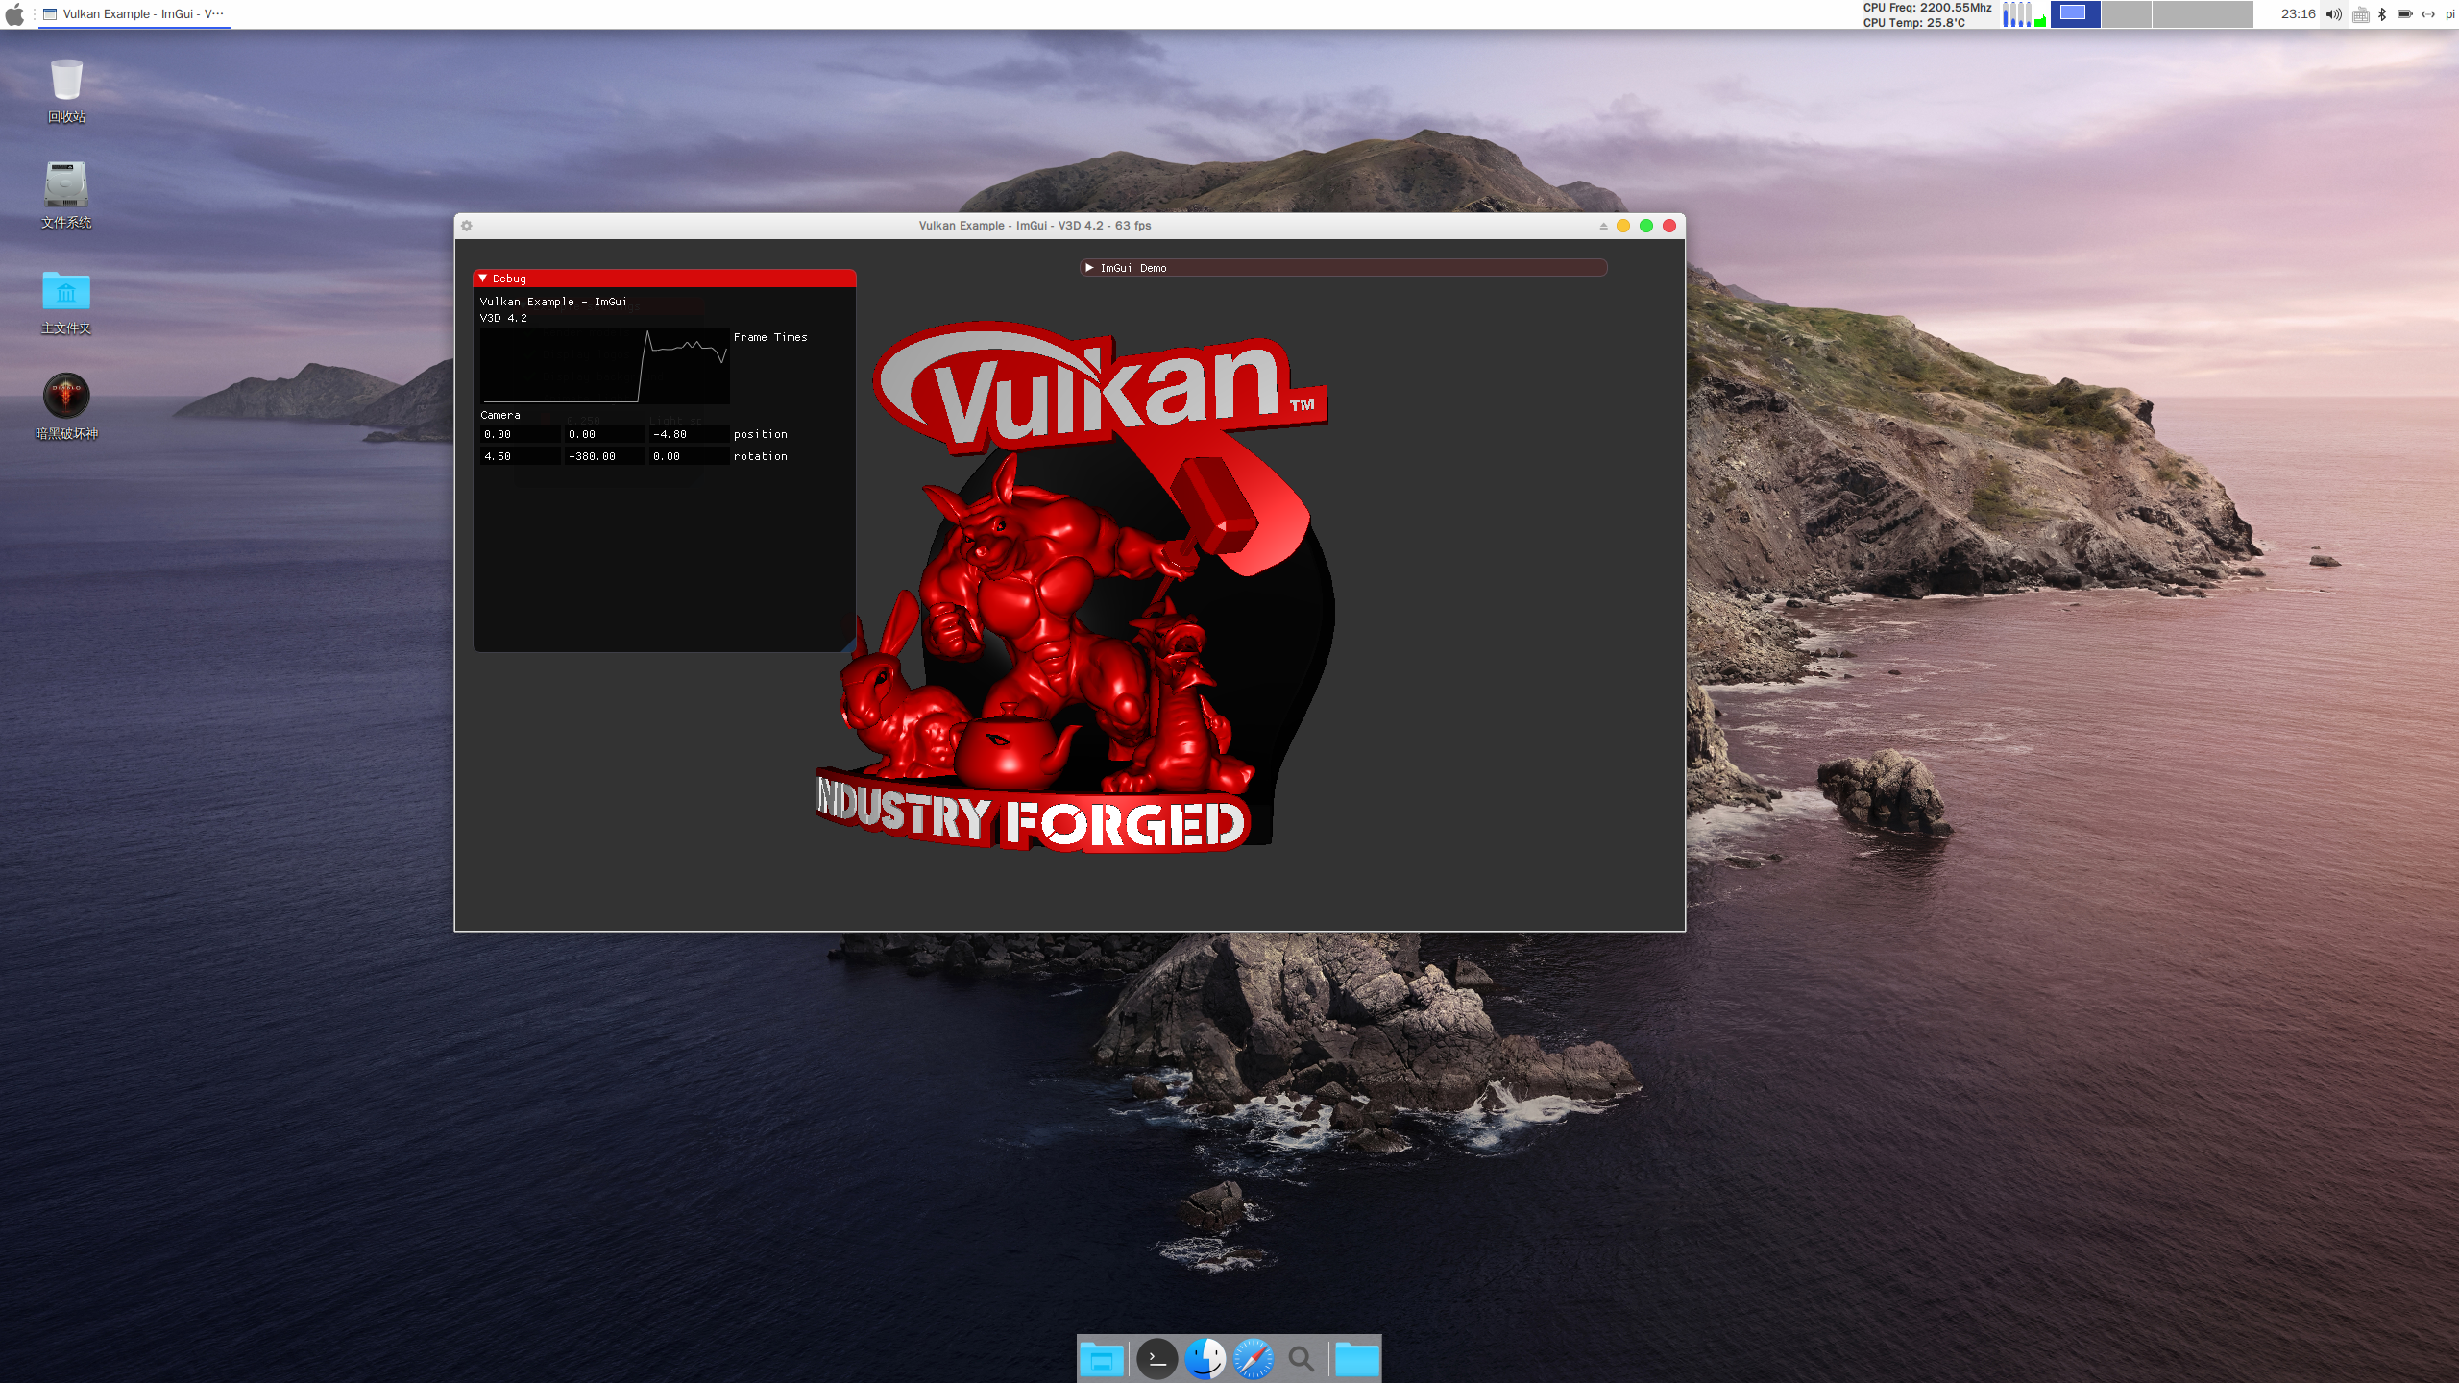2459x1383 pixels.
Task: Click the magnifier search dock icon
Action: pyautogui.click(x=1301, y=1359)
